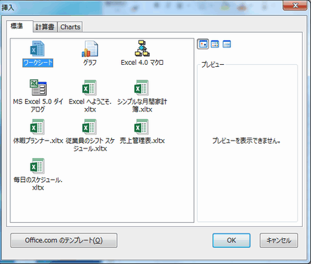Select MS Excel 5.0 ダイアログ icon
311x264 pixels.
click(38, 88)
